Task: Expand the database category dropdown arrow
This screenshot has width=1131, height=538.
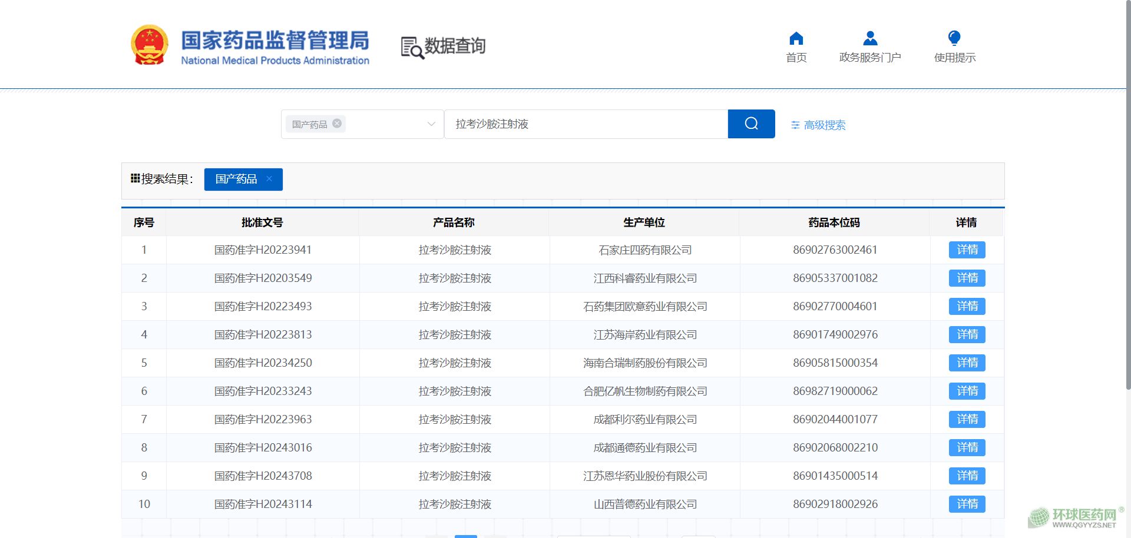Action: click(x=431, y=124)
